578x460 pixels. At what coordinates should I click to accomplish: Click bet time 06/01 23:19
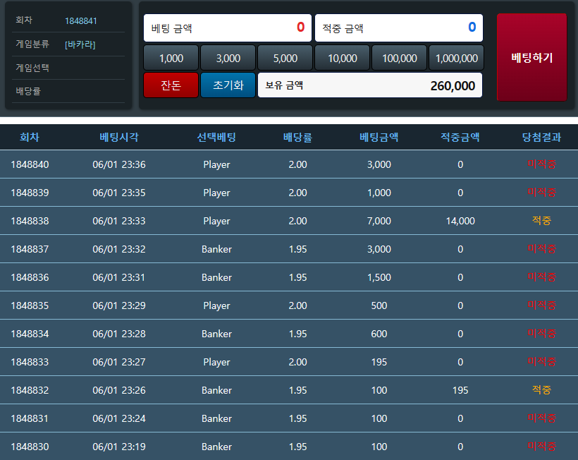119,447
